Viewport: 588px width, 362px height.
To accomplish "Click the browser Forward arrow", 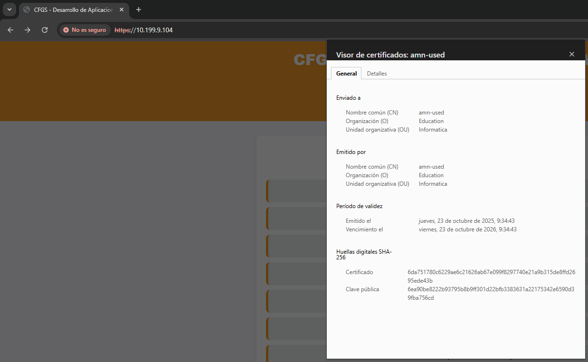I will coord(28,30).
